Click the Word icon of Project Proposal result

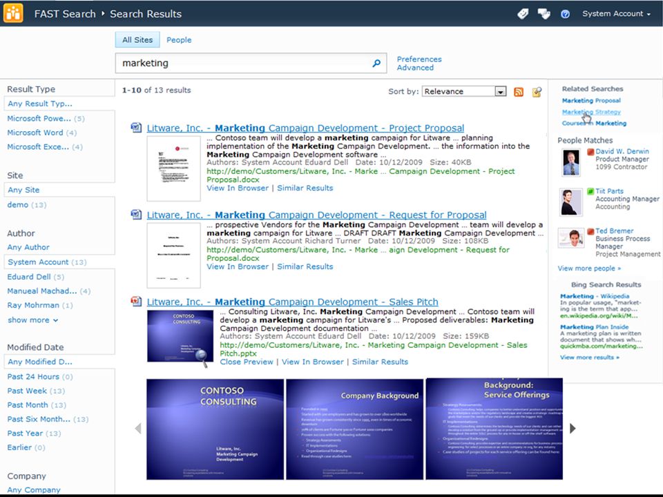(136, 127)
